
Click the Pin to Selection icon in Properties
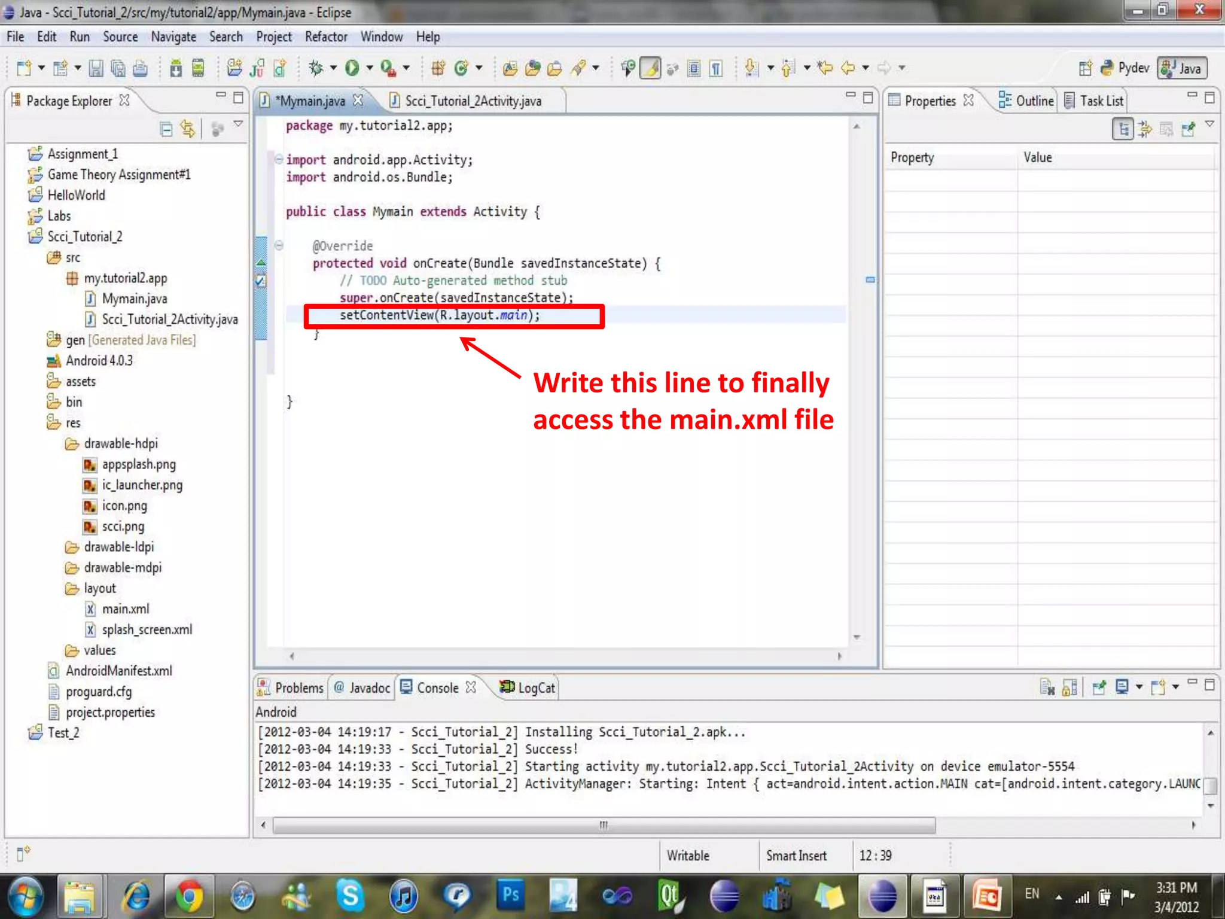(x=1189, y=129)
